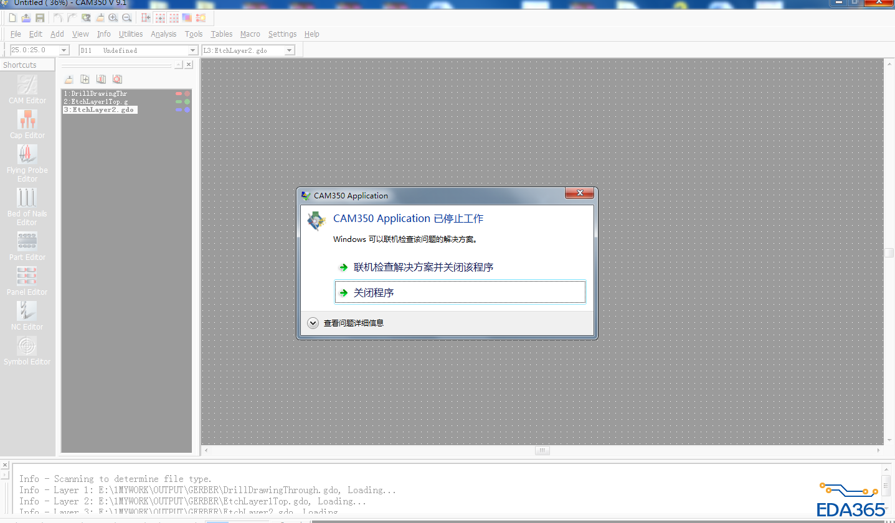This screenshot has height=523, width=895.
Task: Open the File menu
Action: (x=16, y=34)
